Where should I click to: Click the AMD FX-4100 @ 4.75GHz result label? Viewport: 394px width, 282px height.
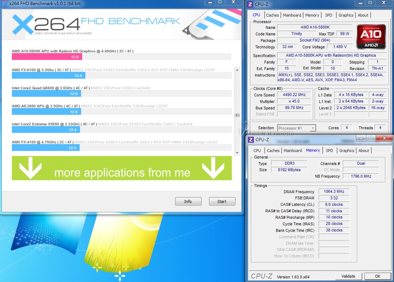coord(43,142)
